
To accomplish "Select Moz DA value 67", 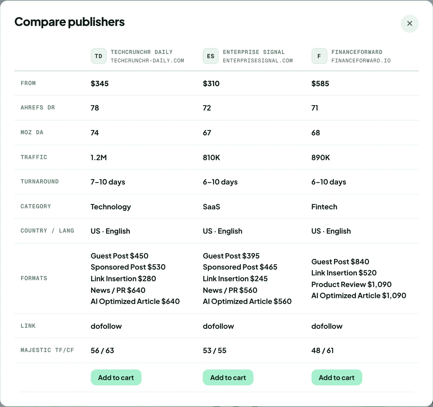I will [207, 133].
